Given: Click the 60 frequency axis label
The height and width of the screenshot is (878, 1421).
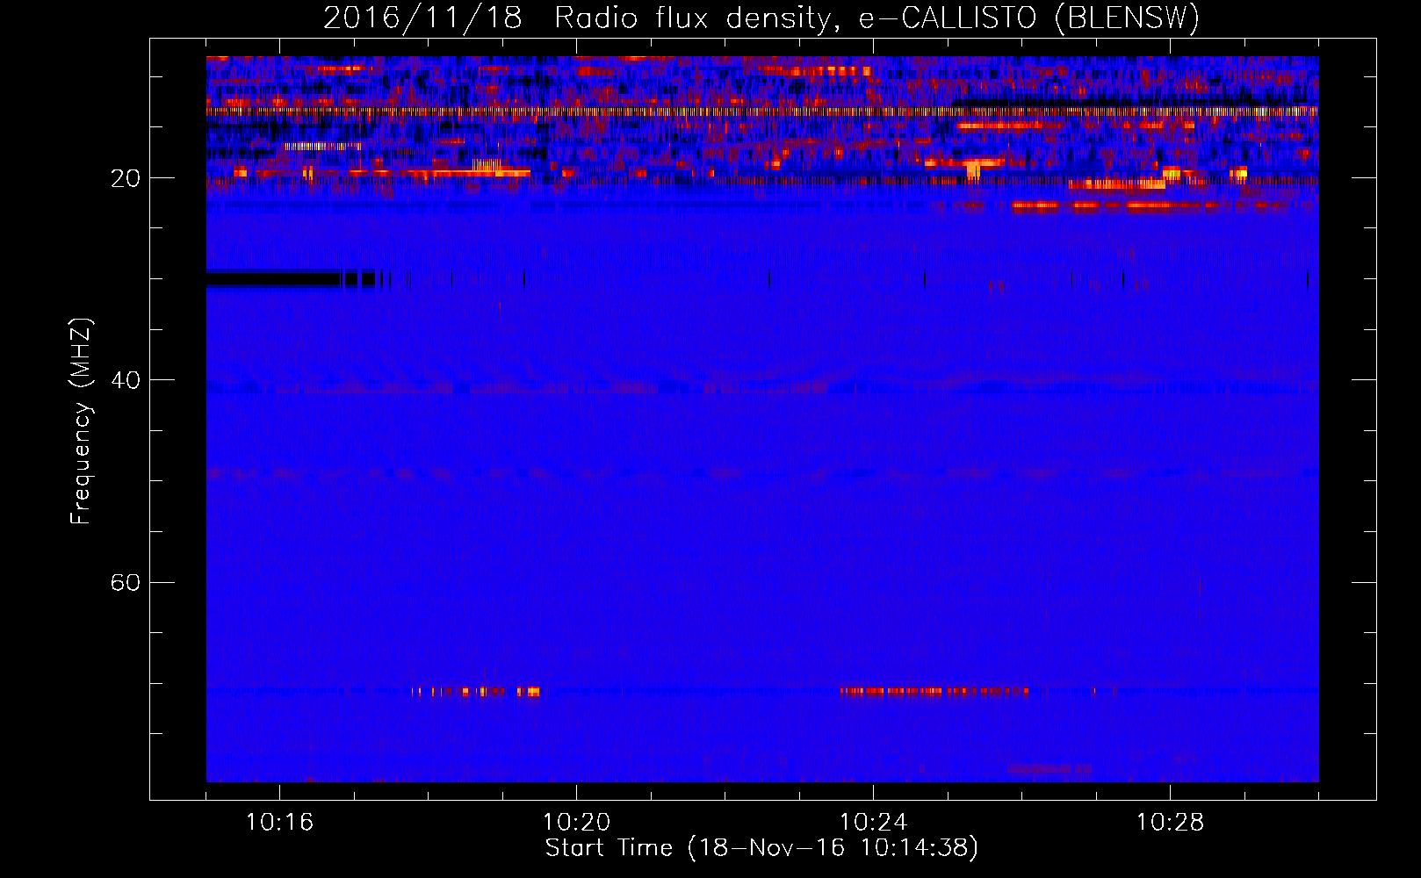Looking at the screenshot, I should (126, 583).
